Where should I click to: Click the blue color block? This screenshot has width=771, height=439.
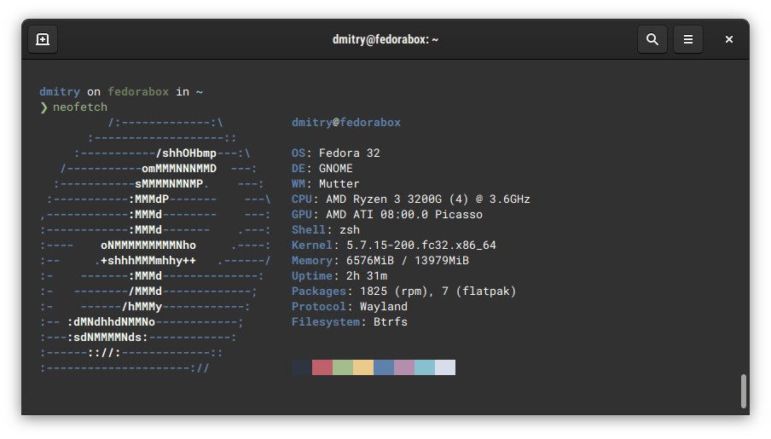384,367
